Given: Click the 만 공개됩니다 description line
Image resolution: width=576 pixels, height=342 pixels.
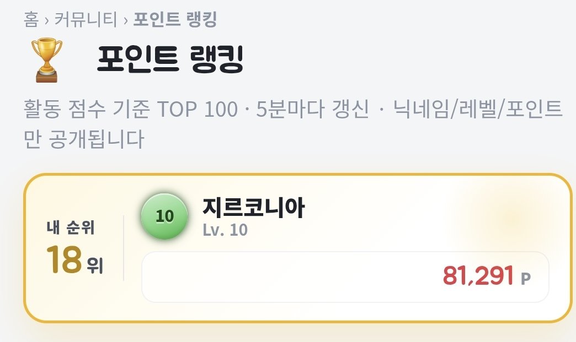Looking at the screenshot, I should (x=84, y=139).
